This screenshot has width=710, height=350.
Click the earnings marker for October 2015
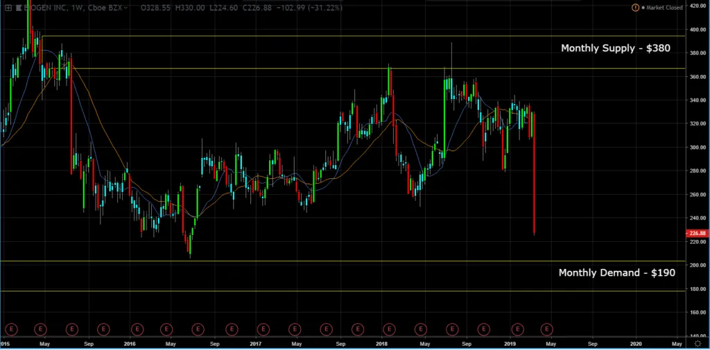point(103,329)
